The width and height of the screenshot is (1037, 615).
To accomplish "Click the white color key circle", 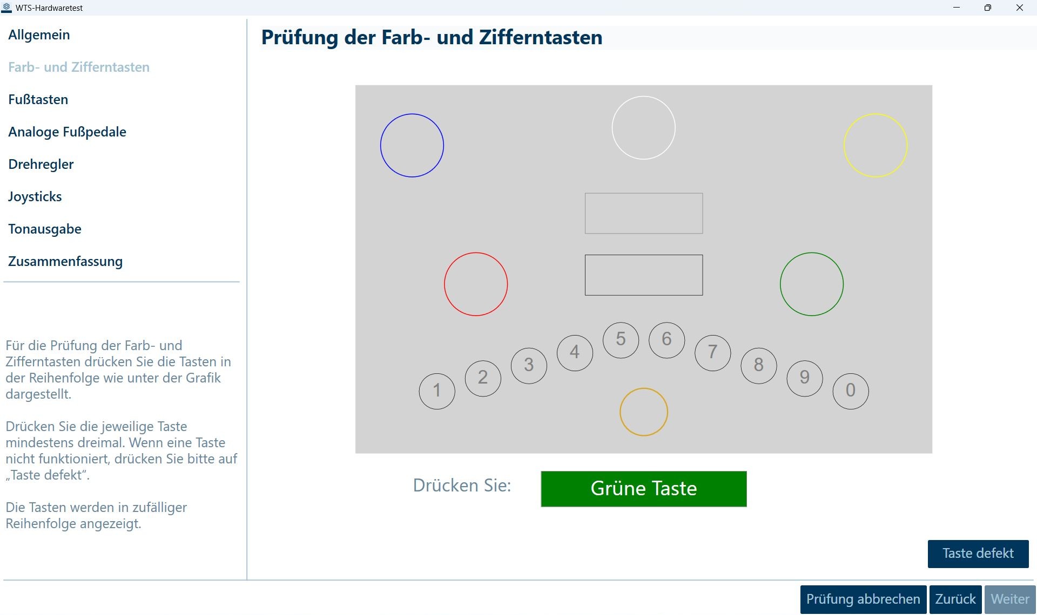I will point(643,127).
